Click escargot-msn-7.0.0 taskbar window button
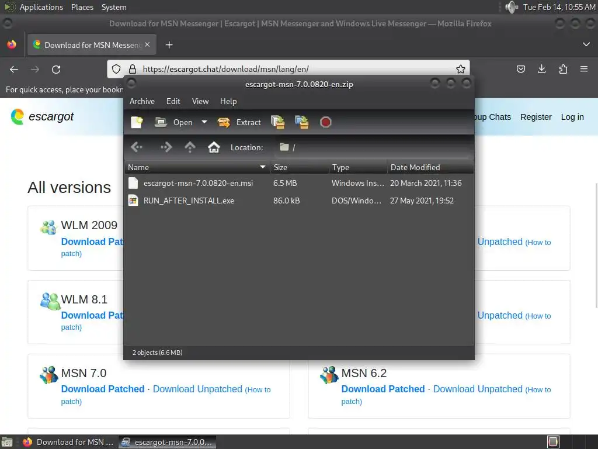The width and height of the screenshot is (598, 449). [x=167, y=442]
